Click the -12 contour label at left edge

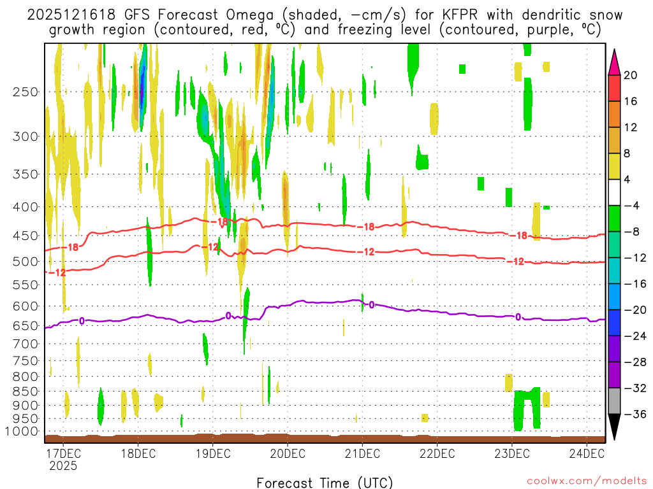pyautogui.click(x=57, y=273)
